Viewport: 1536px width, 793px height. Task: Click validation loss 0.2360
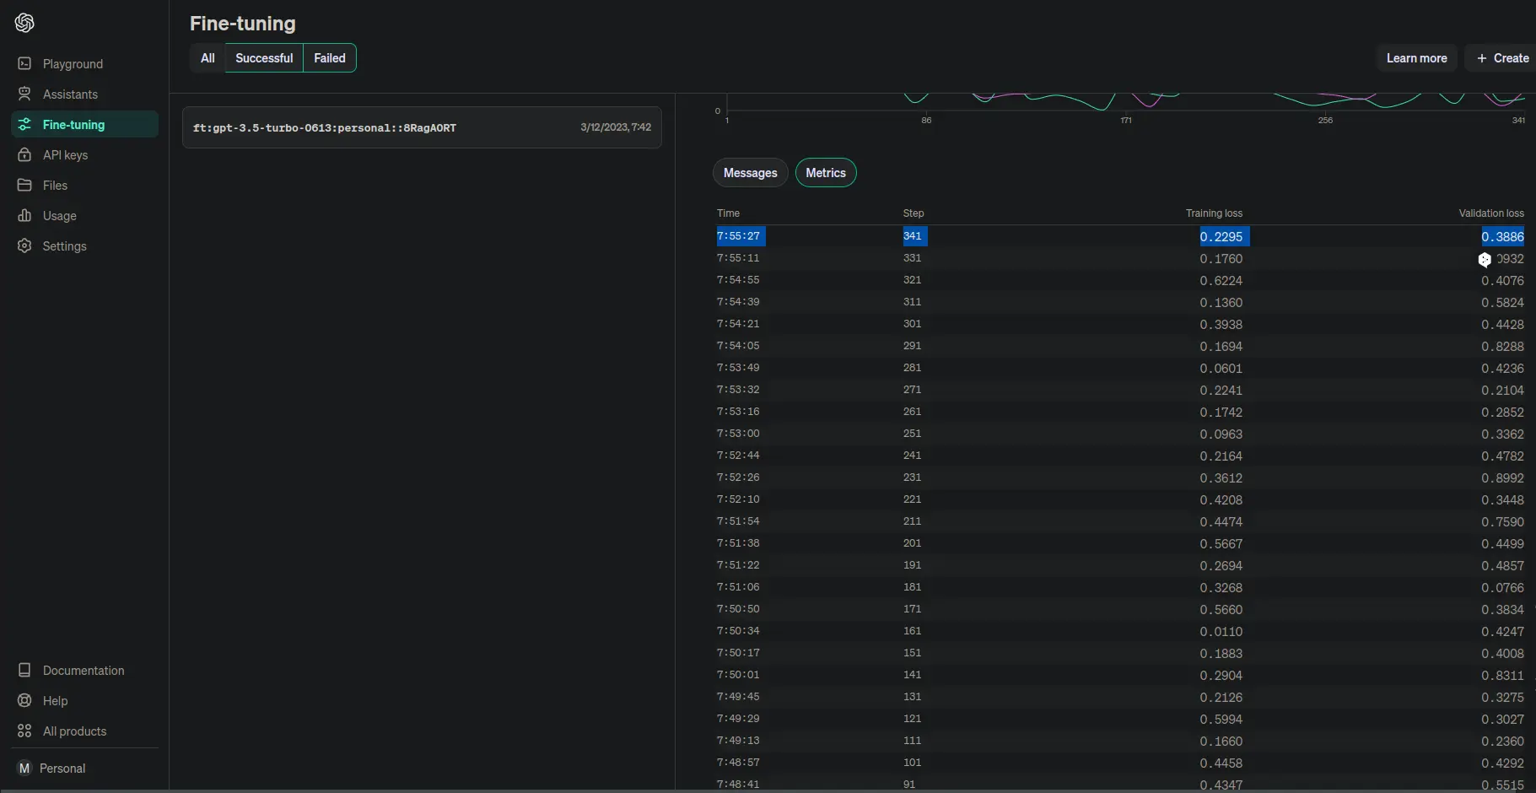pyautogui.click(x=1502, y=742)
